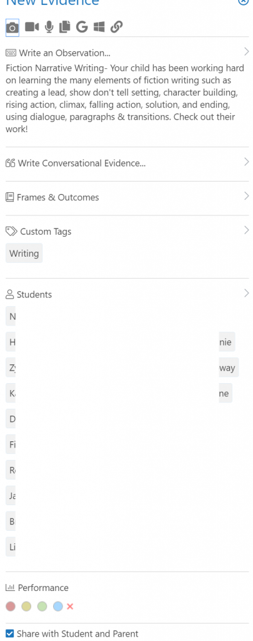
Task: Open Frames & Outcomes chevron
Action: click(x=246, y=196)
